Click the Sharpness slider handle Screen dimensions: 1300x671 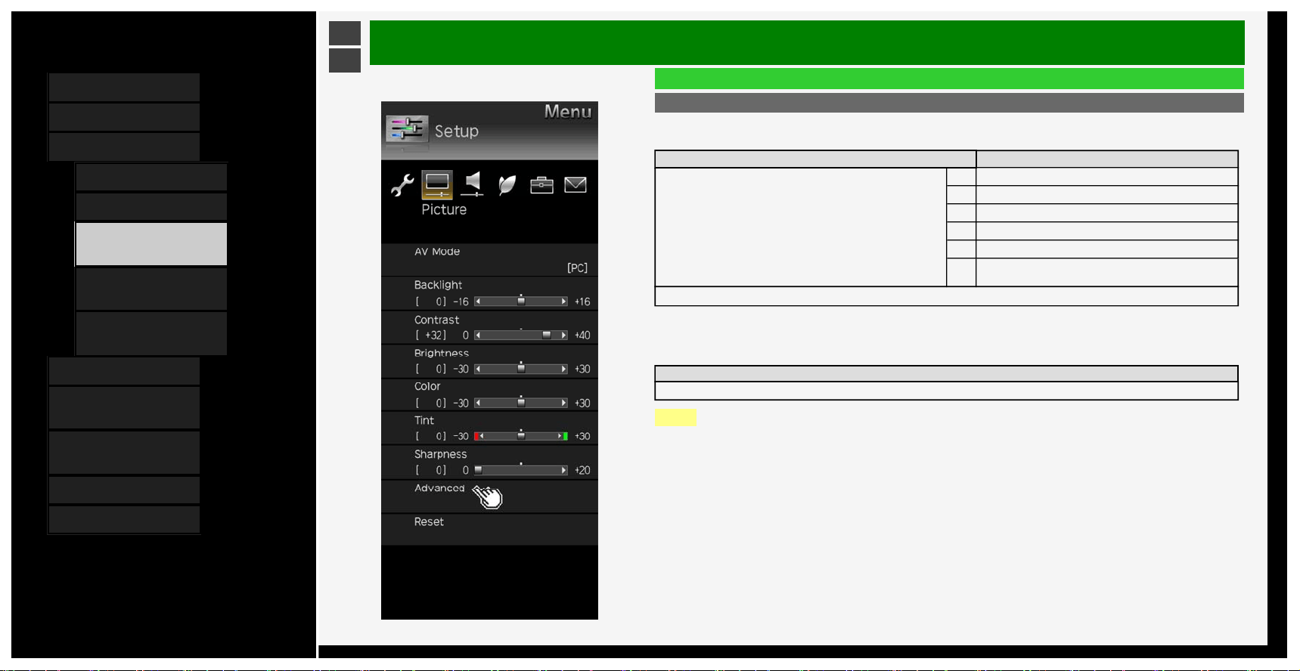[x=478, y=470]
